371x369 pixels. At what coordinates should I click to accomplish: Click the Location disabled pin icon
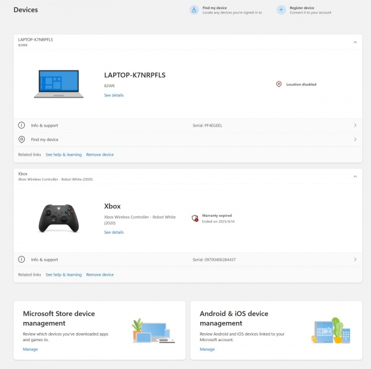click(279, 84)
